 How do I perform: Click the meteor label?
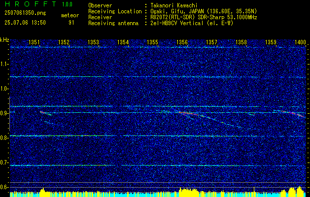70,15
